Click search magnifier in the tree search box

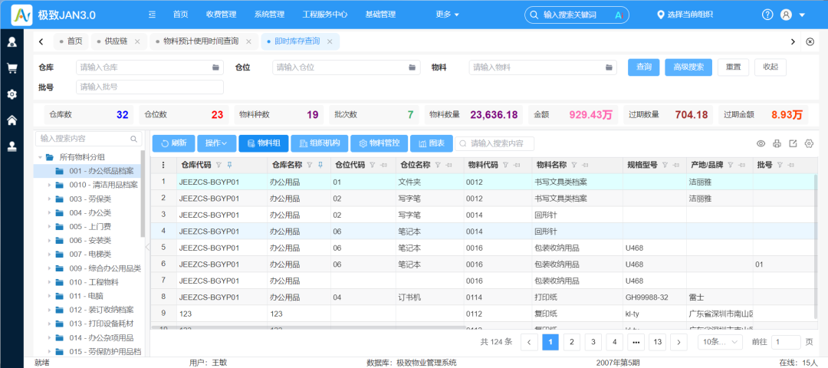coord(133,139)
